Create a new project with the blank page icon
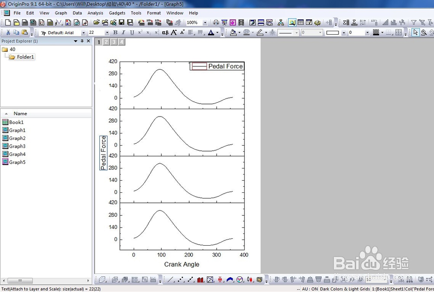Image resolution: width=434 pixels, height=292 pixels. click(8, 23)
